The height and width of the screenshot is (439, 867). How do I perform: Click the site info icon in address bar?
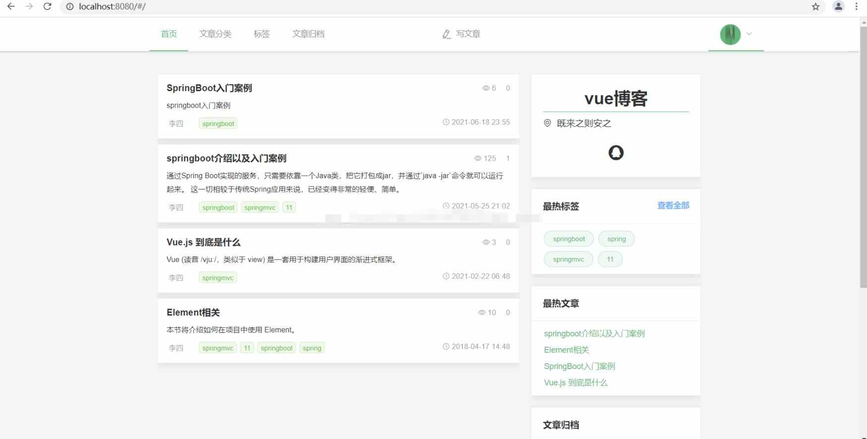click(x=70, y=6)
